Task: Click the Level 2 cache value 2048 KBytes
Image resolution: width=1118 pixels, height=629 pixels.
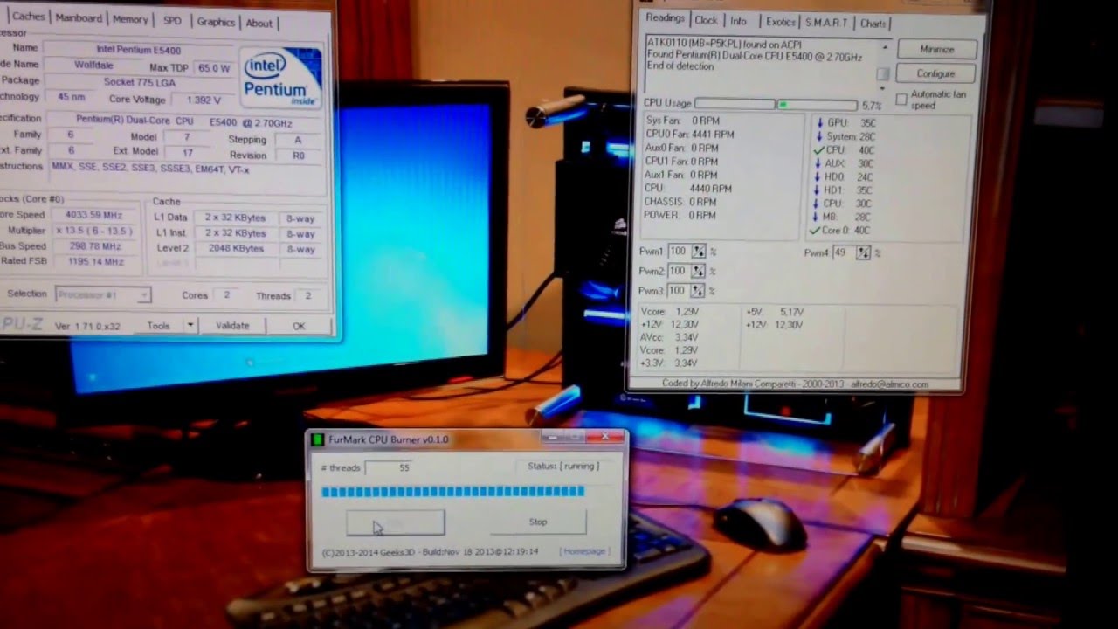Action: (234, 248)
